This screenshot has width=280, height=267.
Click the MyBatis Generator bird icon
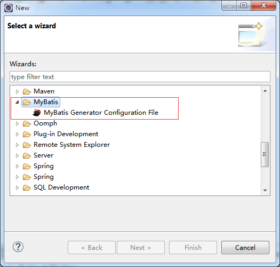(x=37, y=113)
